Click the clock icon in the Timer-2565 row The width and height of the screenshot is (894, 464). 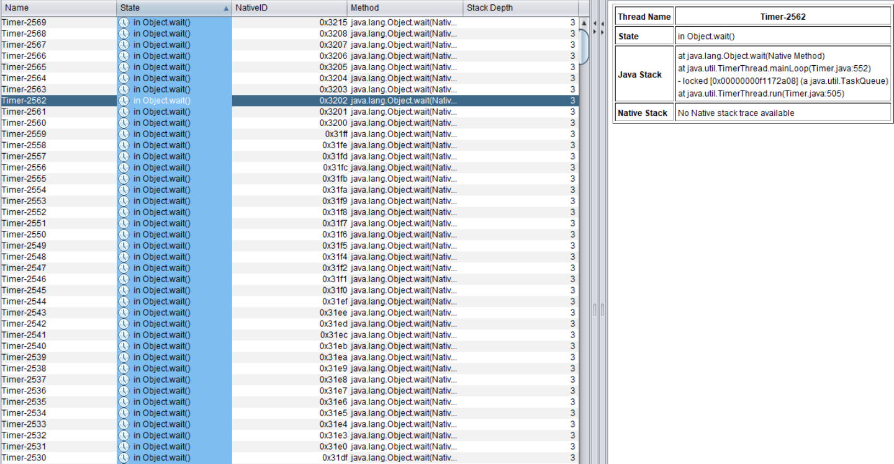pyautogui.click(x=124, y=67)
